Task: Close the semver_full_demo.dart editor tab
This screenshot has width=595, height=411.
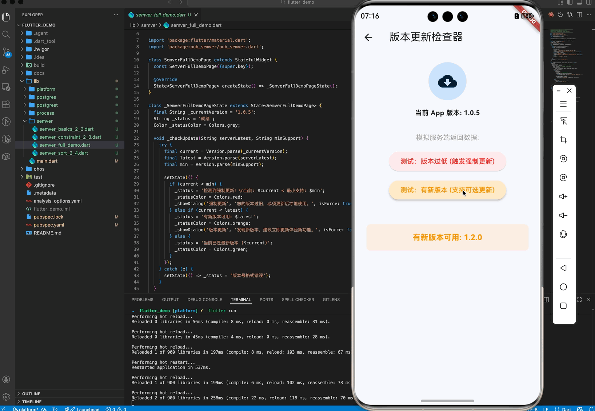Action: point(196,15)
